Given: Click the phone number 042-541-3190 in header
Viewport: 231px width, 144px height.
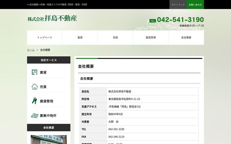Looking at the screenshot, I should [180, 20].
